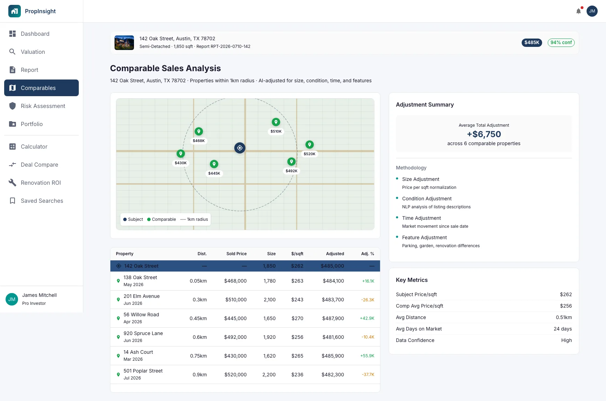
Task: Click the Risk Assessment shield icon
Action: tap(12, 106)
